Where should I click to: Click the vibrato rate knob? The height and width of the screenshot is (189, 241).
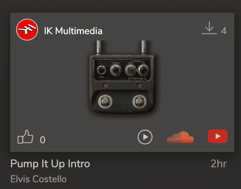click(143, 69)
